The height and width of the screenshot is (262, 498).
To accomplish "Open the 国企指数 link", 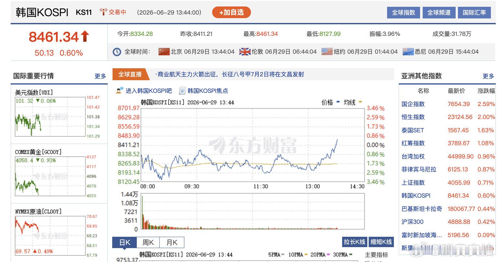I will click(413, 104).
